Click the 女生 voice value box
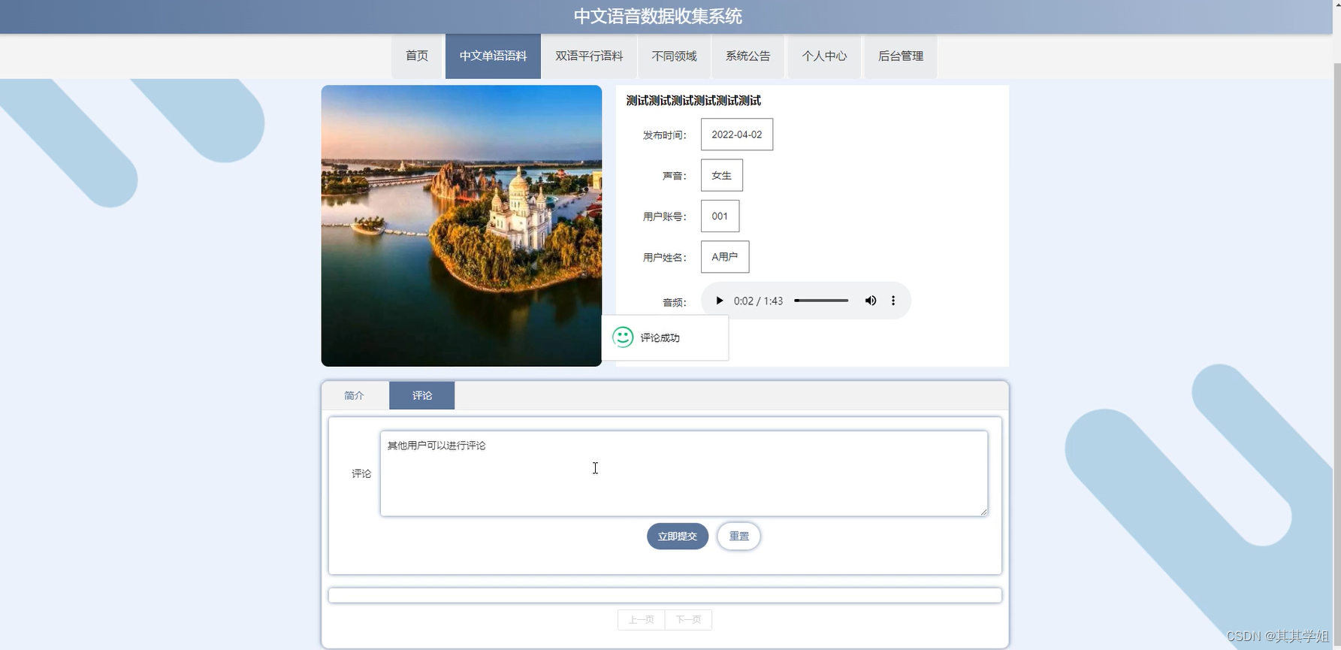 pos(722,175)
